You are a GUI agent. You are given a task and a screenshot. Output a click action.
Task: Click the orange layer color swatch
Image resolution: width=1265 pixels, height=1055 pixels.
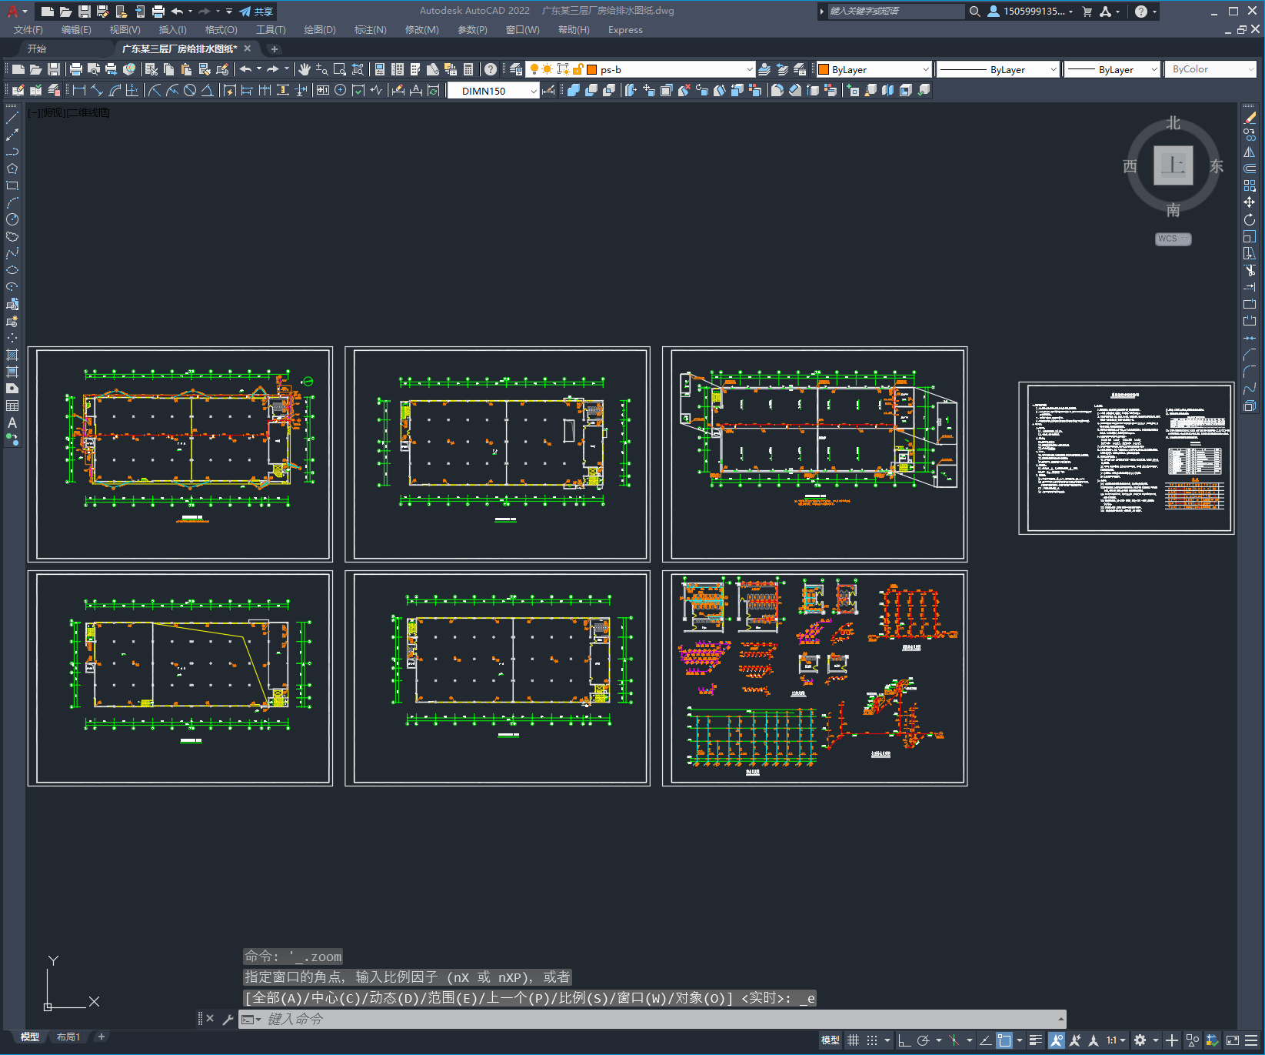592,69
